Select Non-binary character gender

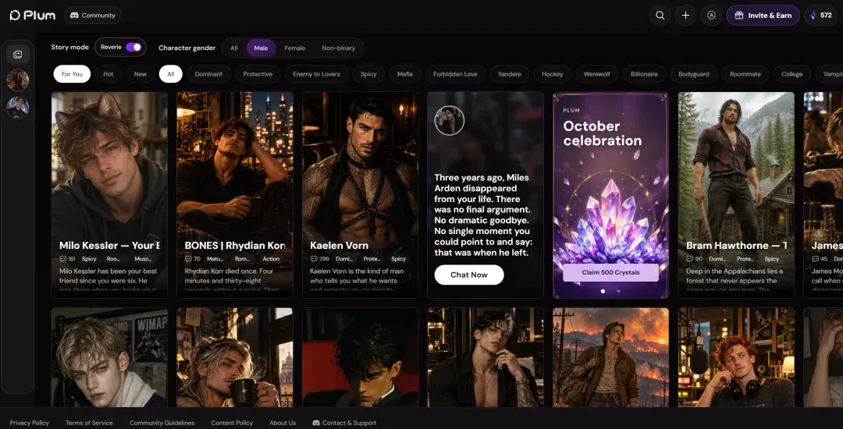tap(339, 48)
